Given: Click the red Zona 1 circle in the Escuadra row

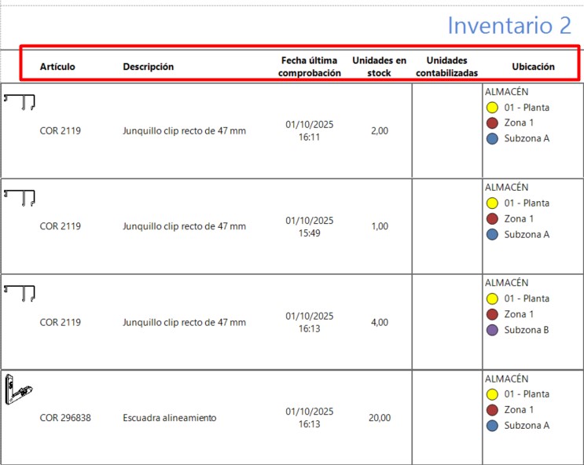Looking at the screenshot, I should click(x=492, y=410).
